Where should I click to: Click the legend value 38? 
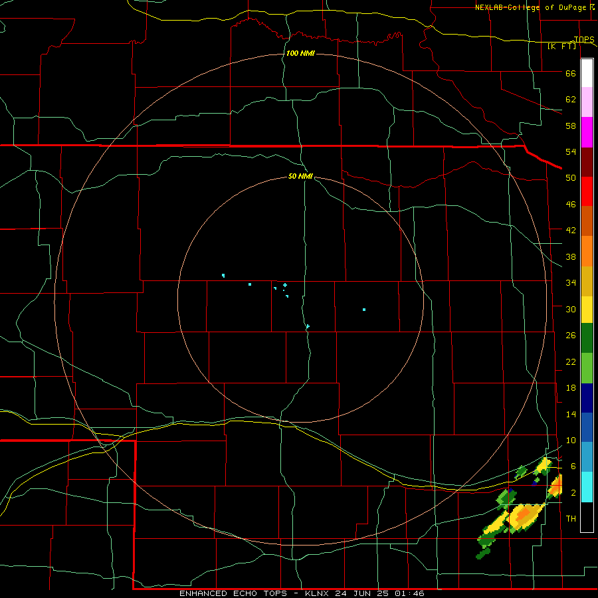[x=571, y=257]
